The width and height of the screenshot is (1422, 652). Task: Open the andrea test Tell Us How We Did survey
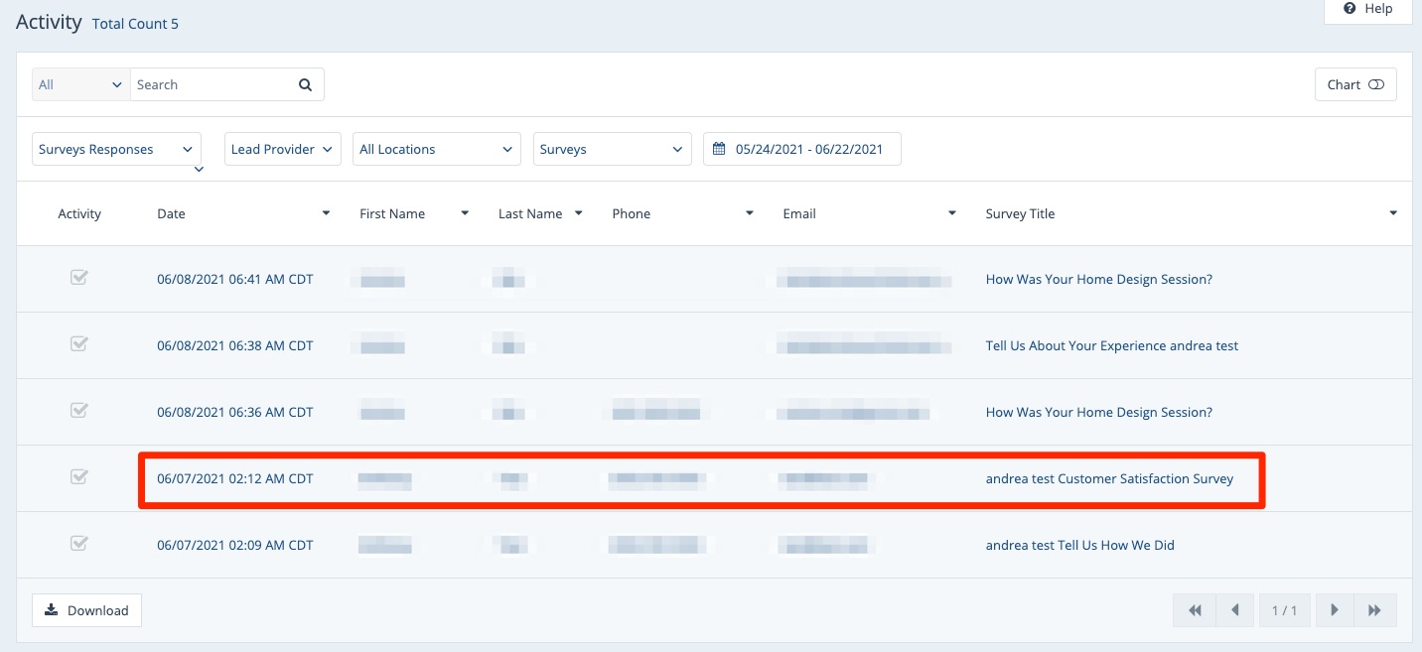coord(1079,545)
